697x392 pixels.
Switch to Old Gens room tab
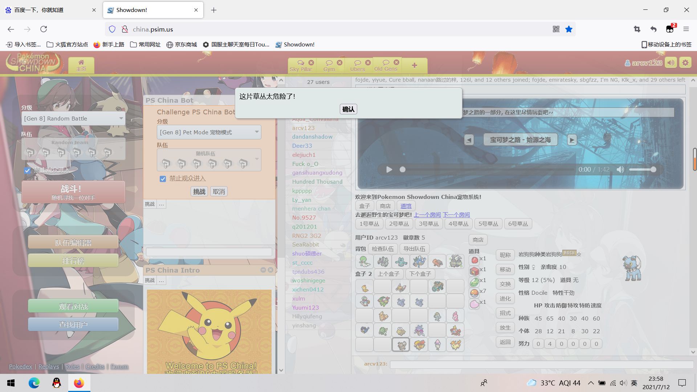386,66
